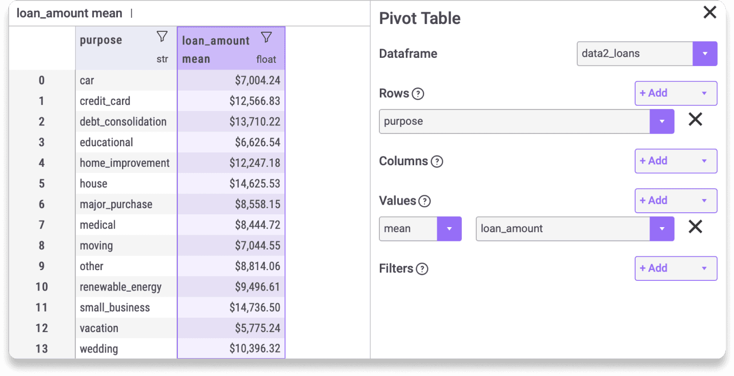Click + Add button for Rows
Viewport: 734px width, 376px height.
[x=675, y=94]
